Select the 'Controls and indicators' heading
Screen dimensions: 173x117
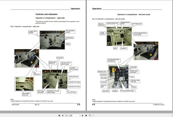pos(46,14)
